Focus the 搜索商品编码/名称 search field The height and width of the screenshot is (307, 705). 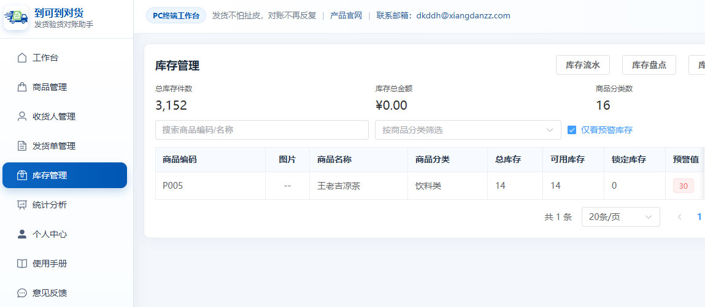[261, 130]
